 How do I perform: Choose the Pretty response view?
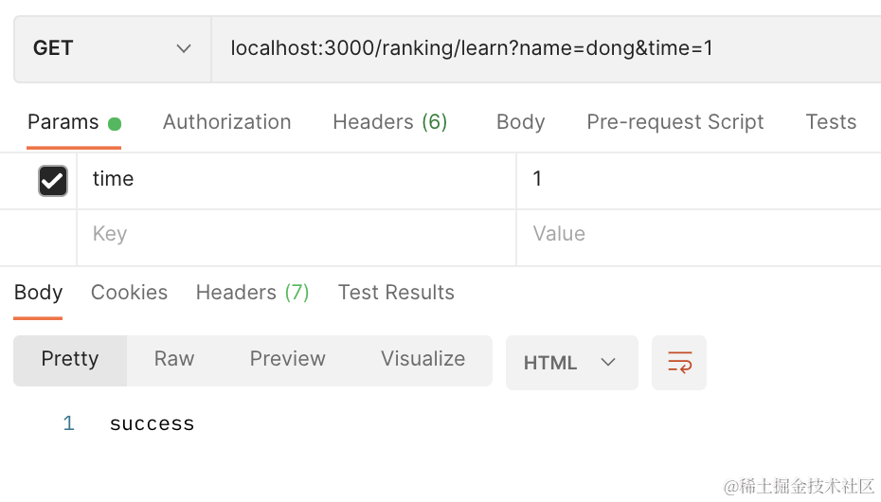point(70,359)
